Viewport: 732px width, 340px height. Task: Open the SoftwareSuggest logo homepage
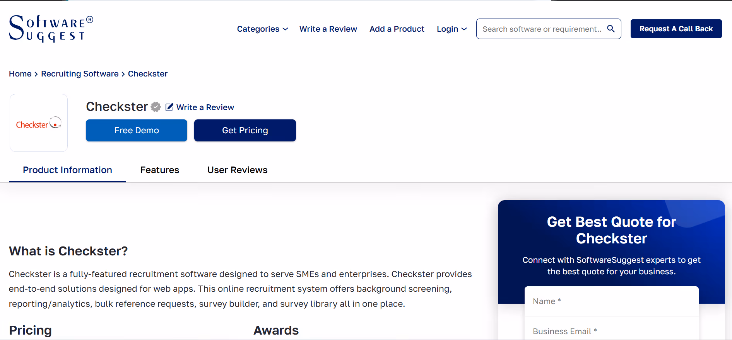(51, 29)
